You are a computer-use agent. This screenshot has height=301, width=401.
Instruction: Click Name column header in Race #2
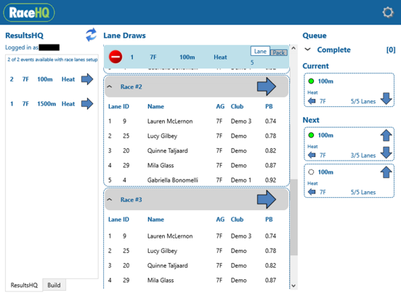pyautogui.click(x=155, y=106)
